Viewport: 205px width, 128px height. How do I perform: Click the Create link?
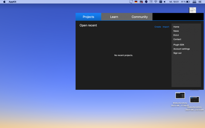coord(158,27)
